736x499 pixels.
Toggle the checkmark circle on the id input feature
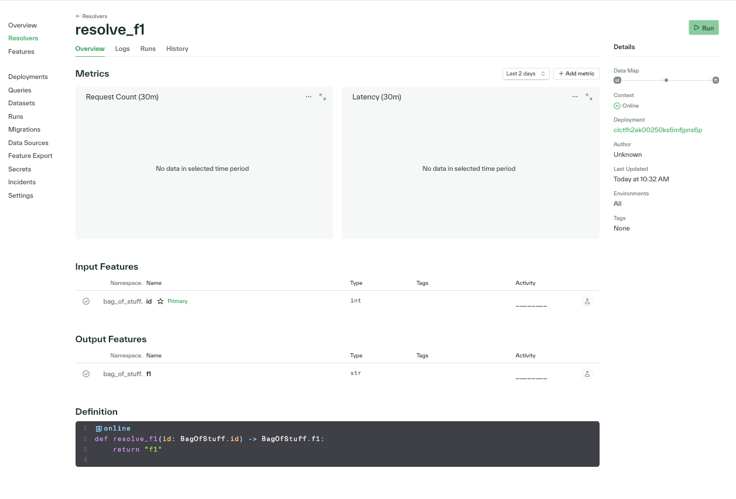pyautogui.click(x=86, y=301)
